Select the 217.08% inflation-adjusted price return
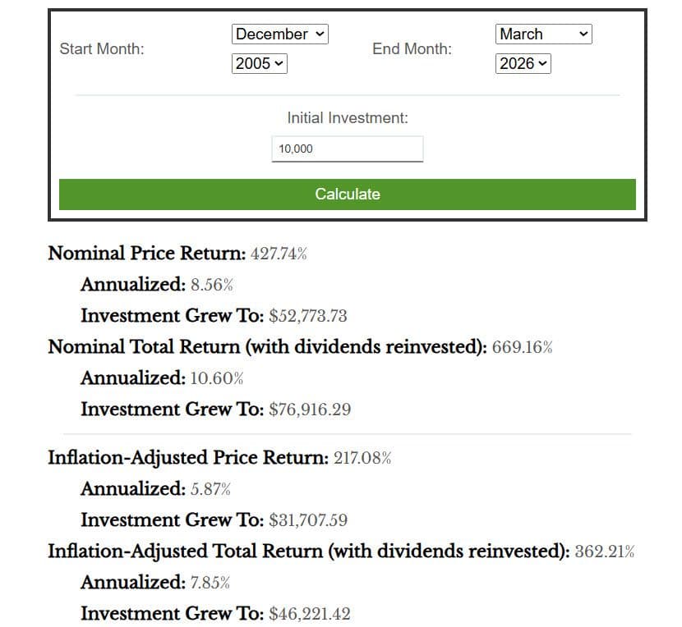 pyautogui.click(x=362, y=458)
